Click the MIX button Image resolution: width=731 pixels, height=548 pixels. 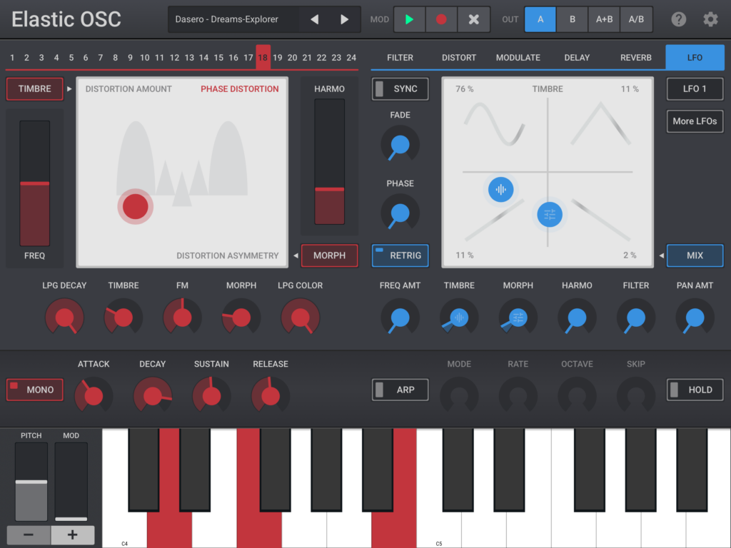tap(695, 255)
